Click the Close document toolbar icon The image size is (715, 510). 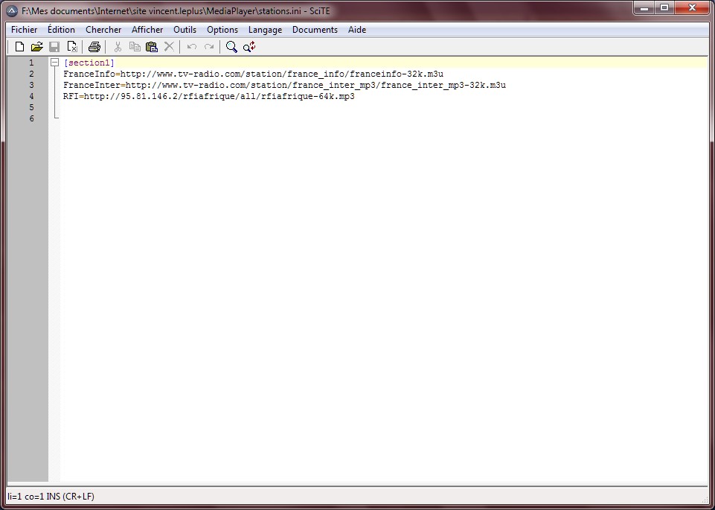click(x=72, y=46)
